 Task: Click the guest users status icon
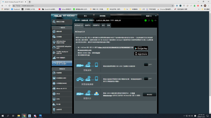point(149,20)
